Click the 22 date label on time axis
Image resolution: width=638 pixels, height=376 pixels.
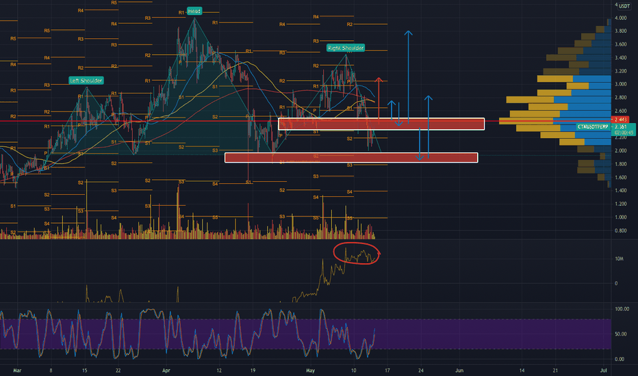(118, 371)
